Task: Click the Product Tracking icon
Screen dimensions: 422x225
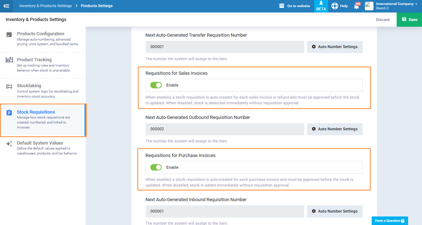Action: [x=9, y=60]
